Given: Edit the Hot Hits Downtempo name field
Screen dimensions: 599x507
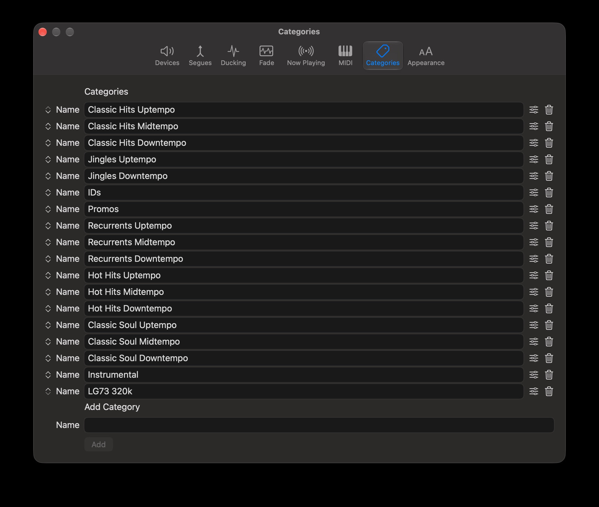Looking at the screenshot, I should (x=304, y=309).
